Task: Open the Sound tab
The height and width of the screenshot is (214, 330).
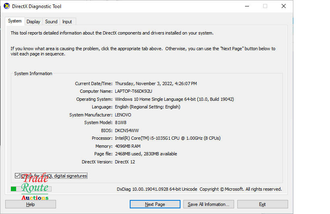Action: (x=51, y=22)
